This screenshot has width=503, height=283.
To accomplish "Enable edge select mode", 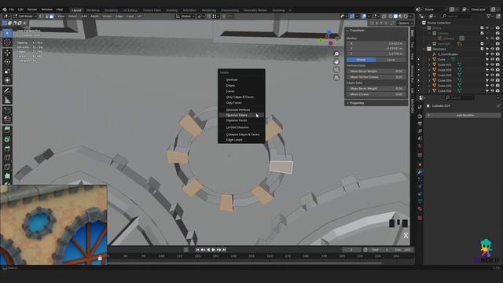I will pos(46,16).
